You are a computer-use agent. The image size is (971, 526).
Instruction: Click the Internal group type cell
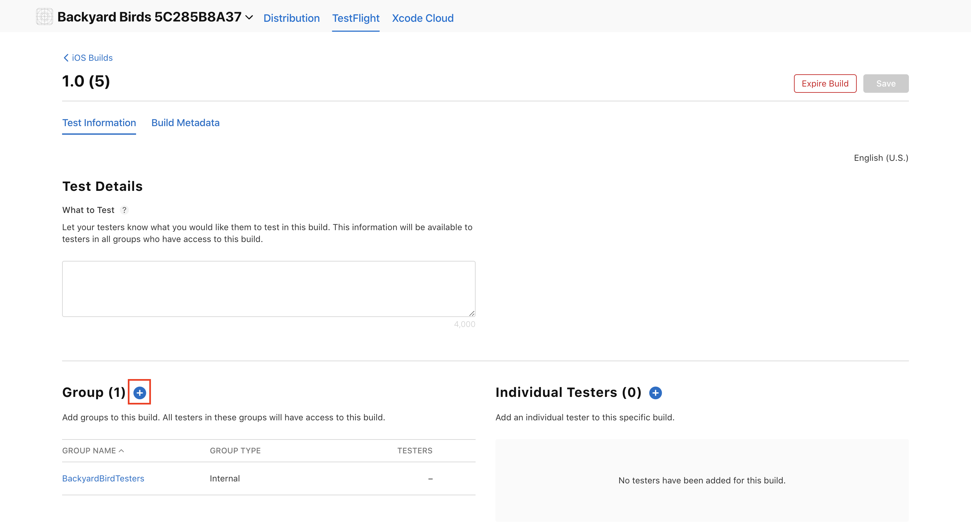pyautogui.click(x=225, y=478)
